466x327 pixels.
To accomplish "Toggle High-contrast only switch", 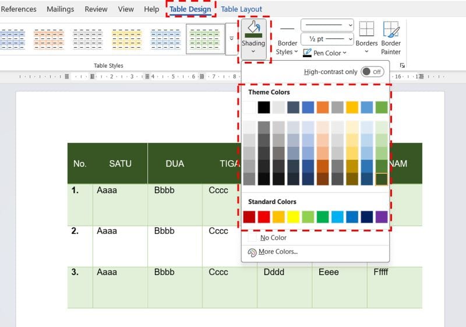I will tap(372, 72).
